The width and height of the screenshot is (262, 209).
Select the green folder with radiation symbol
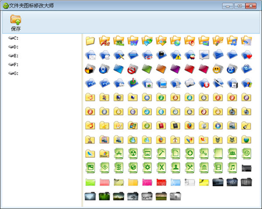click(x=133, y=154)
